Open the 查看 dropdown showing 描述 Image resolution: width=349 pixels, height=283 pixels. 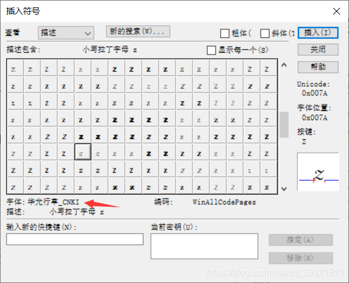pyautogui.click(x=66, y=33)
